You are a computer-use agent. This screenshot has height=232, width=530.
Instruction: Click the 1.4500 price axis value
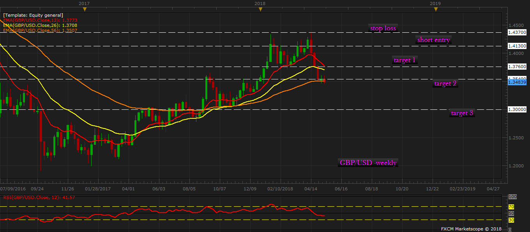pos(516,26)
